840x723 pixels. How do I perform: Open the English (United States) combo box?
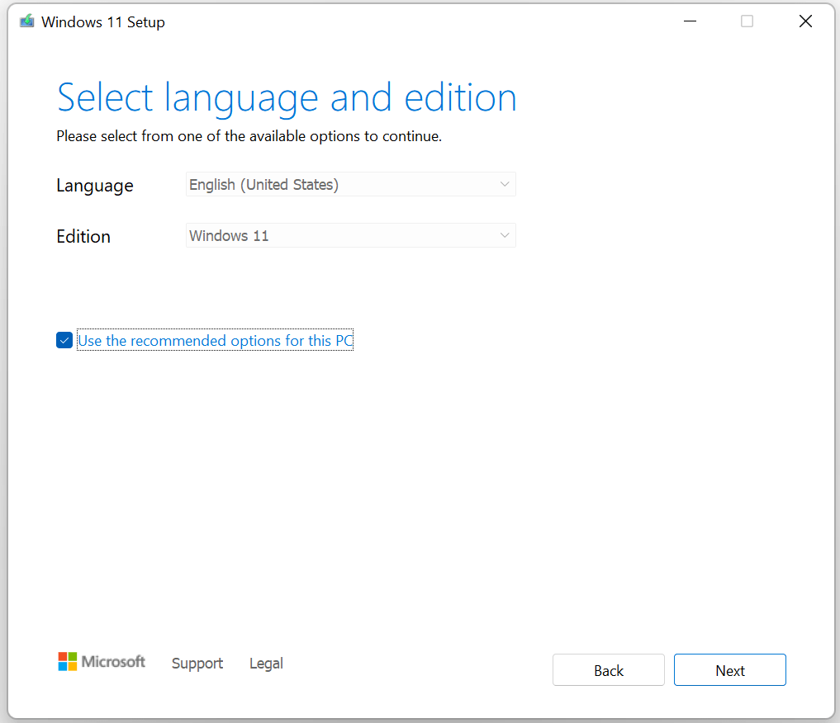click(350, 184)
